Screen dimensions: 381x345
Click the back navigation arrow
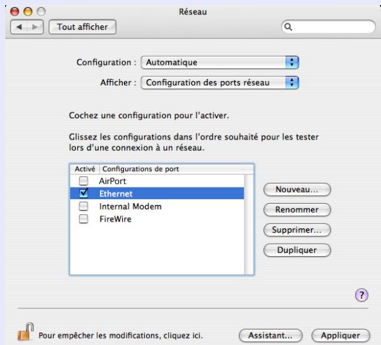tap(19, 27)
